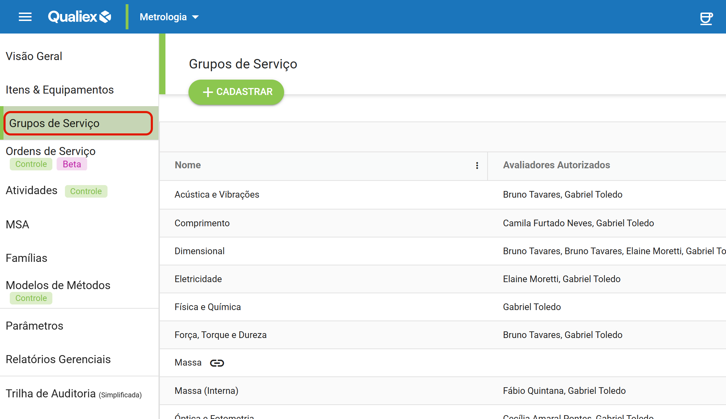Go to Visão Geral

tap(34, 56)
